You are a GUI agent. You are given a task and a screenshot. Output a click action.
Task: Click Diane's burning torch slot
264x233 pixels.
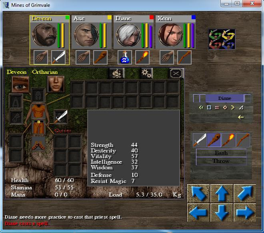pyautogui.click(x=142, y=57)
